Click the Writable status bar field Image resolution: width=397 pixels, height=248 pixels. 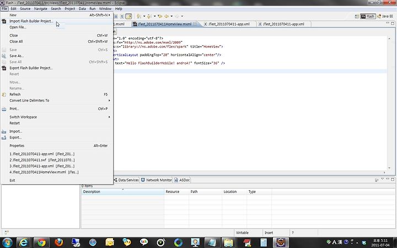[248, 233]
